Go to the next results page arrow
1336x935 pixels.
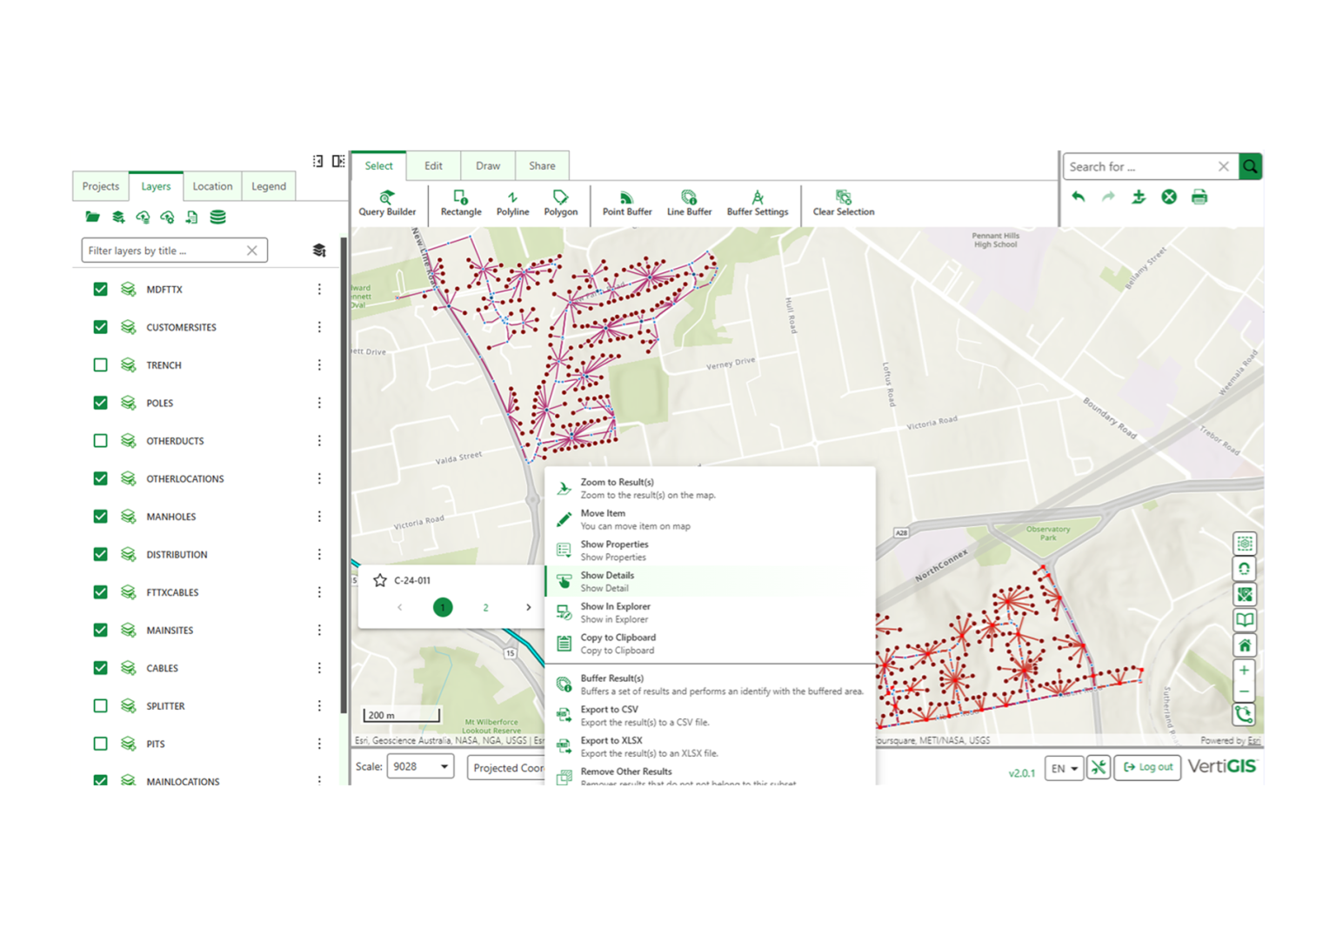(528, 608)
